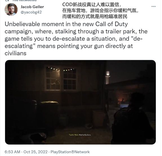The height and width of the screenshot is (156, 162).
Task: Click the "Trailer Male" subtitle in video
Action: click(x=80, y=135)
